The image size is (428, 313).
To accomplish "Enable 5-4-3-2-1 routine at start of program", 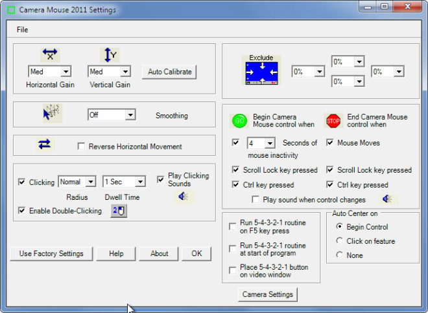I will coord(233,249).
